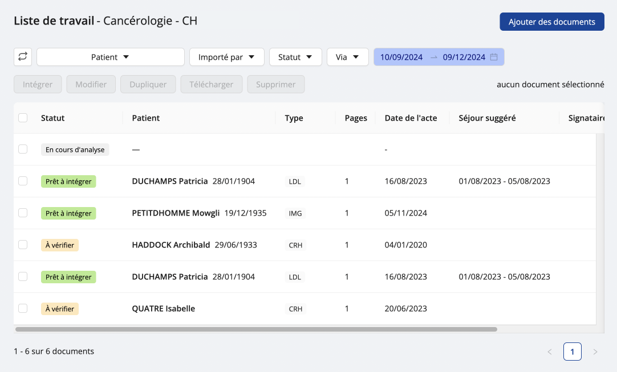
Task: Click 'À vérifier' badge for QUATRE Isabelle
Action: (x=60, y=309)
